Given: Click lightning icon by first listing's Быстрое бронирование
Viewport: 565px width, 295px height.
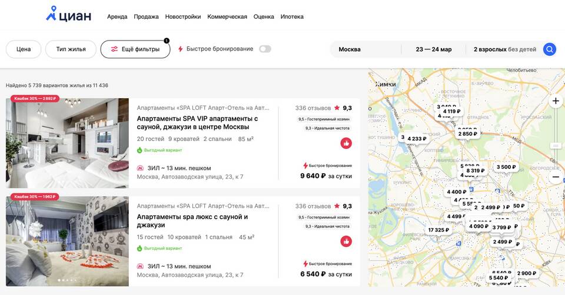Looking at the screenshot, I should point(305,166).
